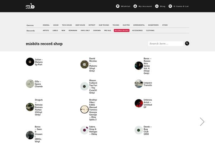The image size is (215, 143).
Task: Open Derek Bug Club 1990 thumbnail
Action: pyautogui.click(x=139, y=130)
